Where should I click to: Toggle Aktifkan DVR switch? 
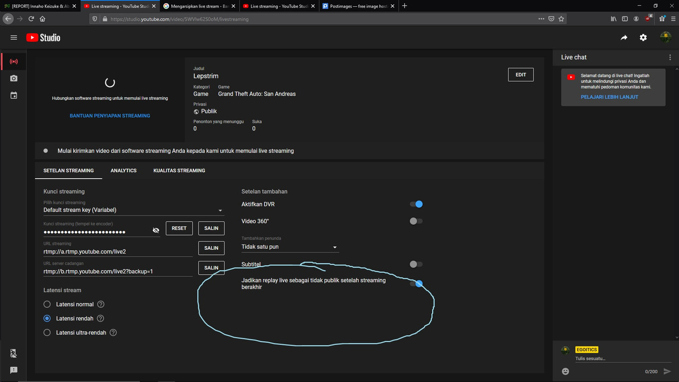[x=416, y=204]
